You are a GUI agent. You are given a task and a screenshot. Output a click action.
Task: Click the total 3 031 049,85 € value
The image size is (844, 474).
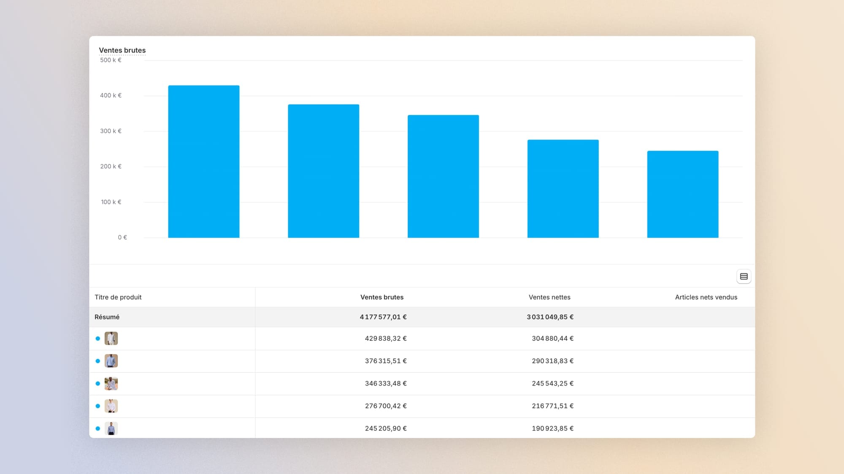click(x=550, y=317)
